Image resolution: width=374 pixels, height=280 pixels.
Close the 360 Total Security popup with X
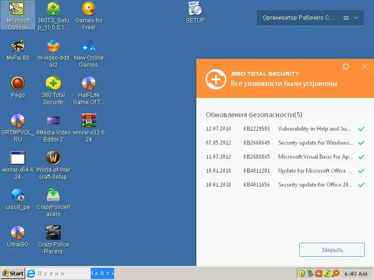[x=365, y=66]
